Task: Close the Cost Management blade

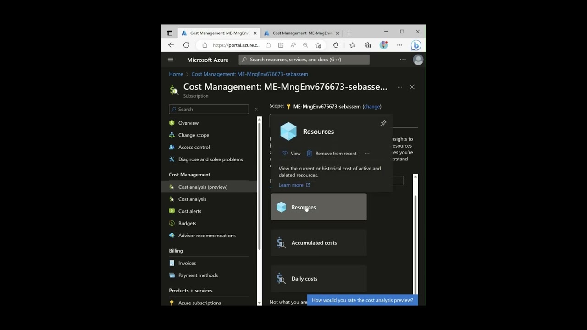Action: (x=412, y=87)
